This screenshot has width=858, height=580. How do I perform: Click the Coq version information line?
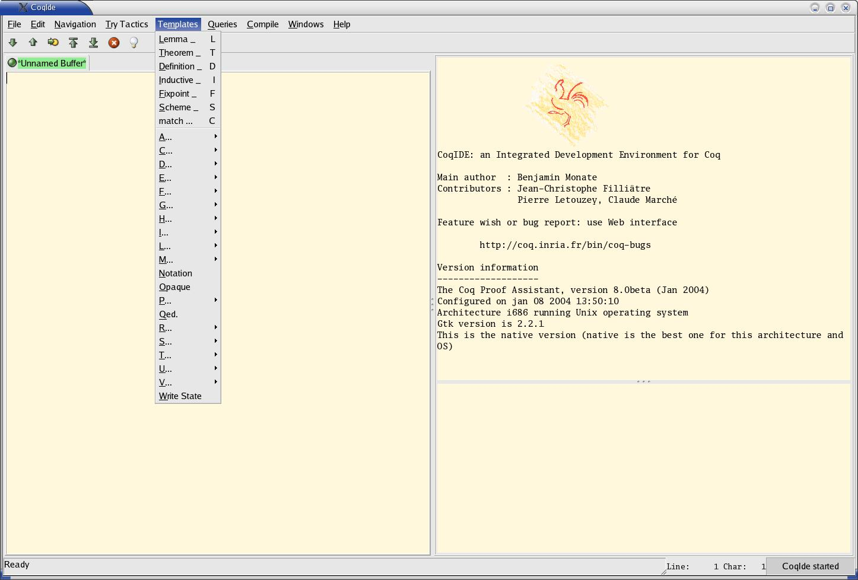tap(573, 290)
